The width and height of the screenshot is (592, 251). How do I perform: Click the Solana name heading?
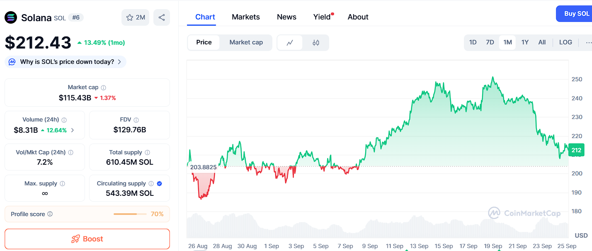tap(36, 17)
